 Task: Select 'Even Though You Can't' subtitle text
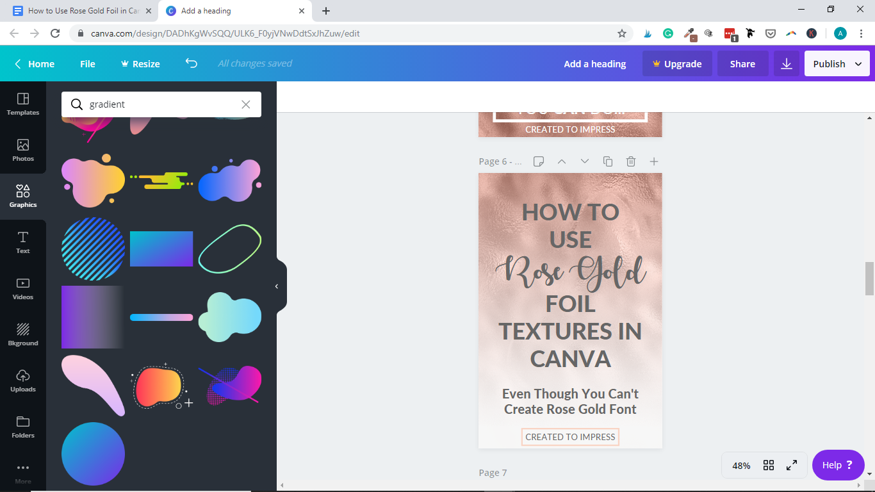tap(570, 393)
